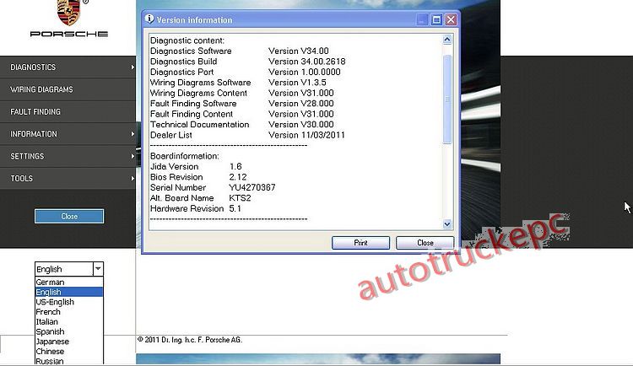Select Japanese language option

point(69,342)
